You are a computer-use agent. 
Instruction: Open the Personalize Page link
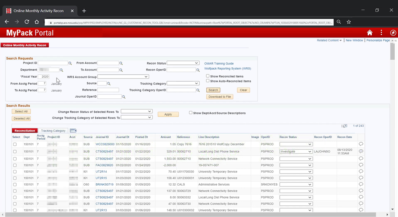click(378, 40)
